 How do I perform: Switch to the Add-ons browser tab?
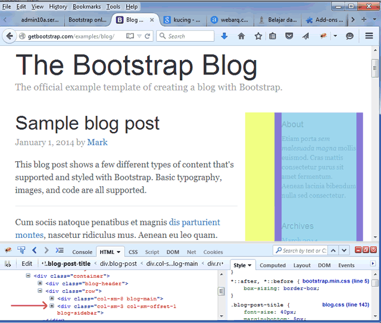pos(324,20)
